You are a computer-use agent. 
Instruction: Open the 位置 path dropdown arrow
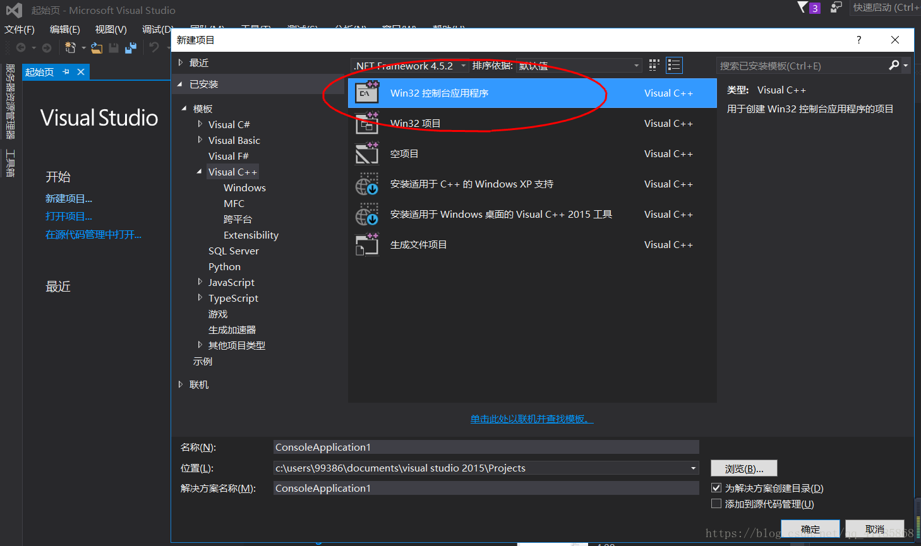[x=693, y=468]
